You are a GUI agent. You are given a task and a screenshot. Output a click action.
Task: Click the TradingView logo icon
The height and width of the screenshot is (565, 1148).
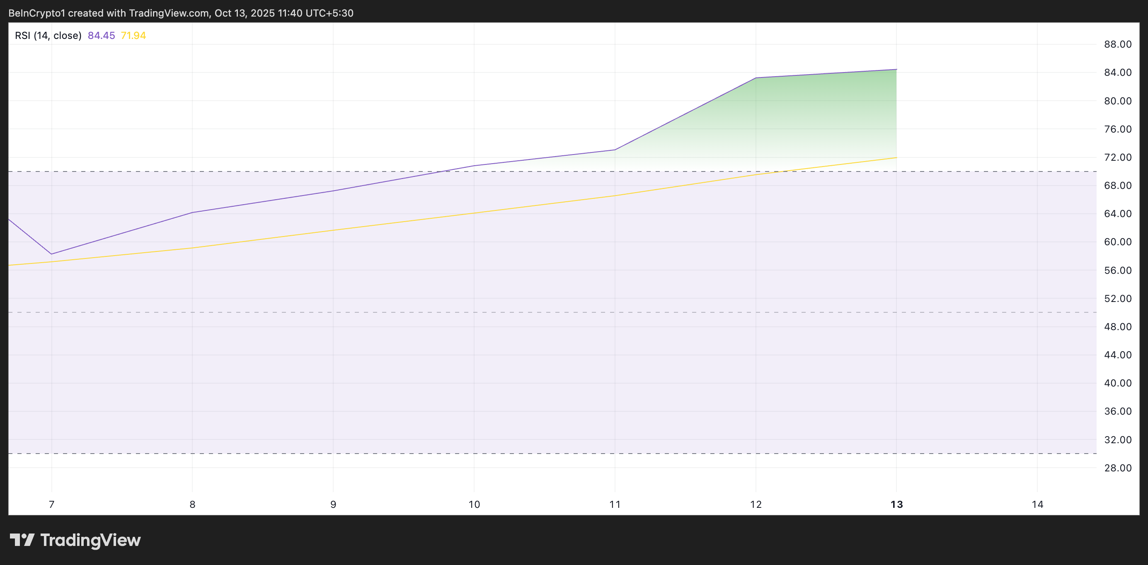22,540
